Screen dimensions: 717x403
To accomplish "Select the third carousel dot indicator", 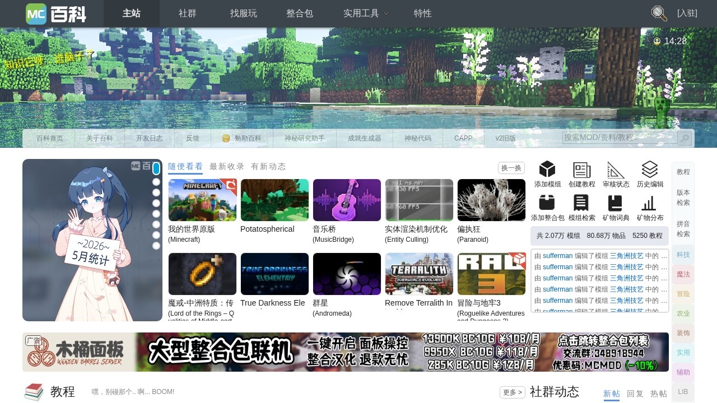I will 156,193.
